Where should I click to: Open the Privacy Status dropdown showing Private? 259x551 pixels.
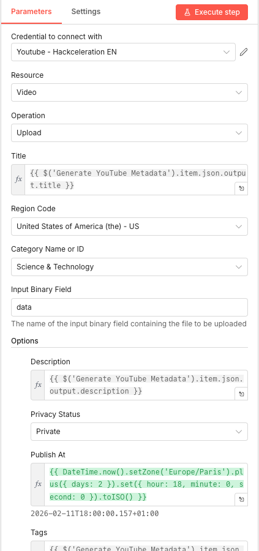coord(139,432)
